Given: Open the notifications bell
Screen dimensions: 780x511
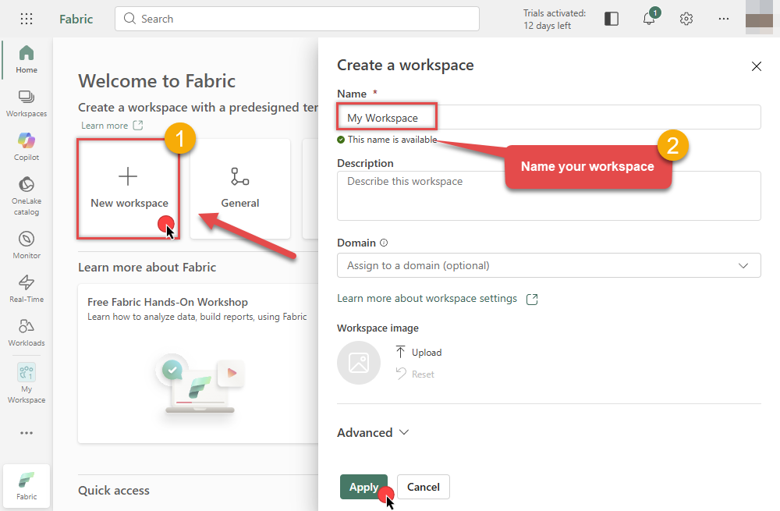Looking at the screenshot, I should [x=649, y=18].
